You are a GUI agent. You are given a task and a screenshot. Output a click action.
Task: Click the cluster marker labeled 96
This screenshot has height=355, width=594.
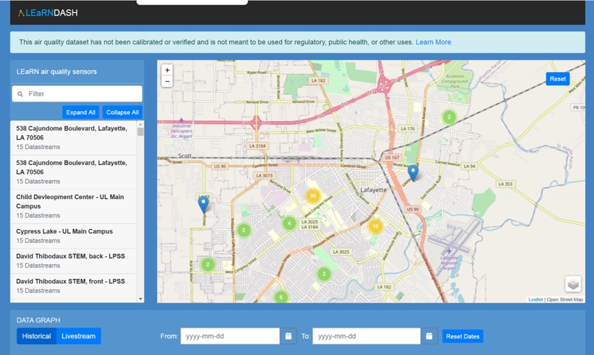coord(313,196)
